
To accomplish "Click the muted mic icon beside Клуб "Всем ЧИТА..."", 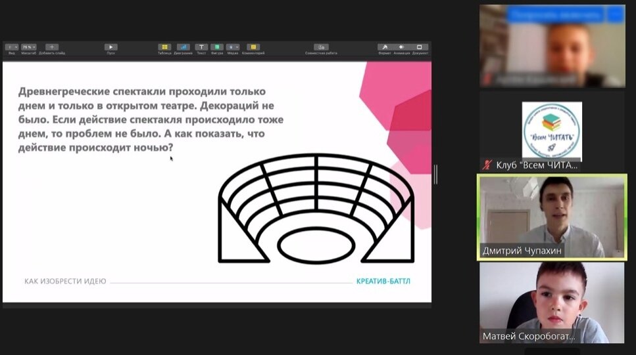I will (x=487, y=165).
